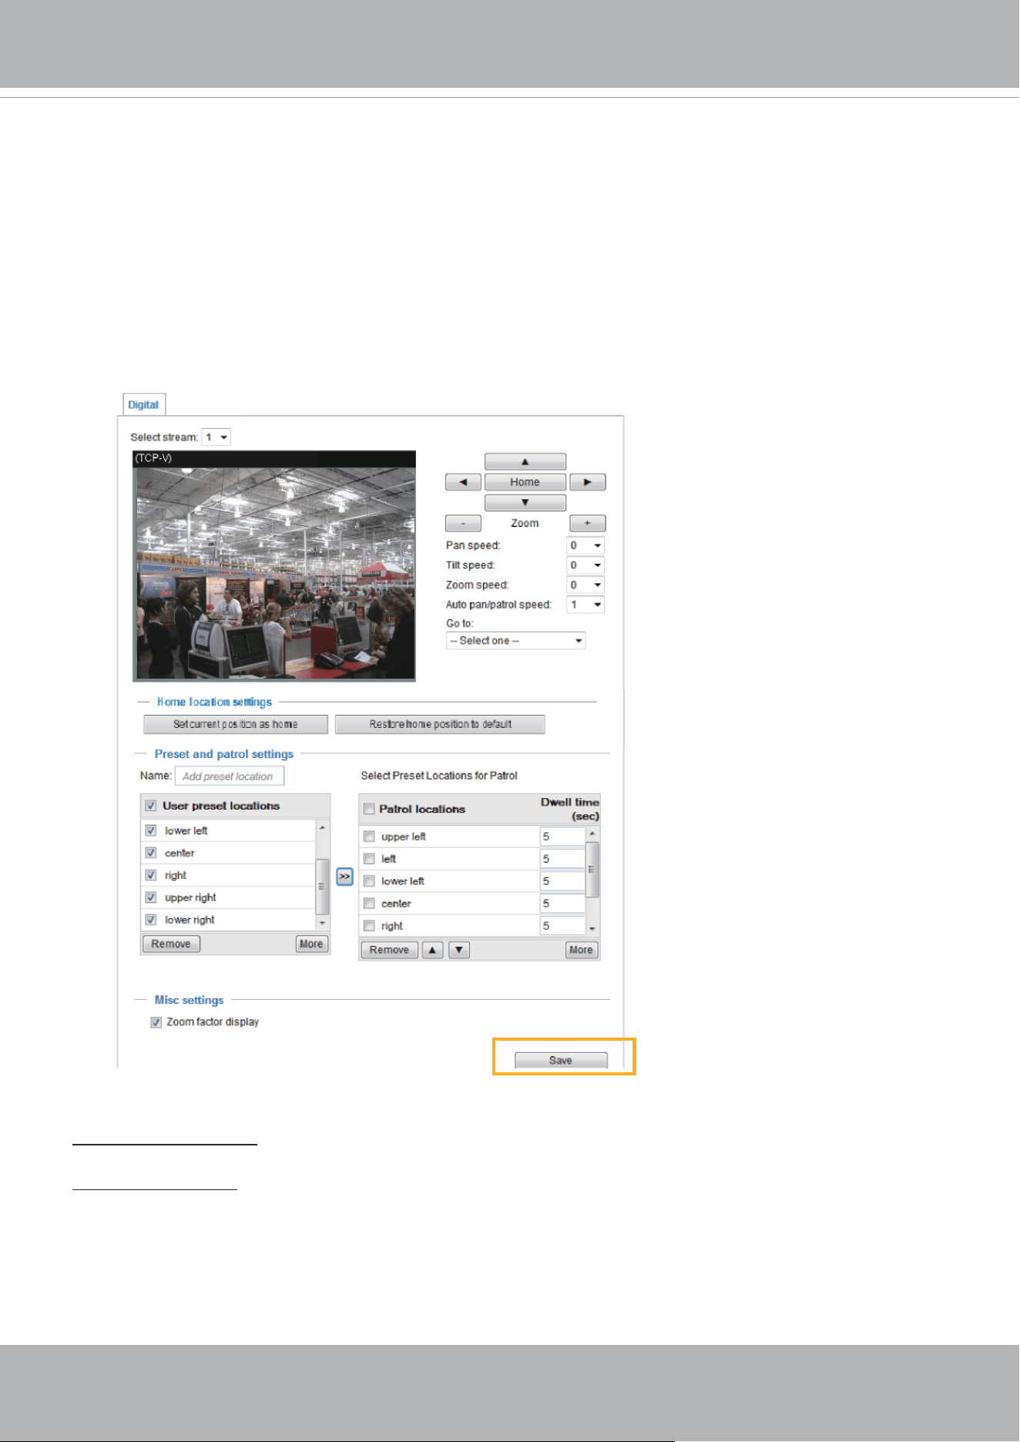Check the upper left patrol location
The height and width of the screenshot is (1442, 1020).
click(369, 837)
